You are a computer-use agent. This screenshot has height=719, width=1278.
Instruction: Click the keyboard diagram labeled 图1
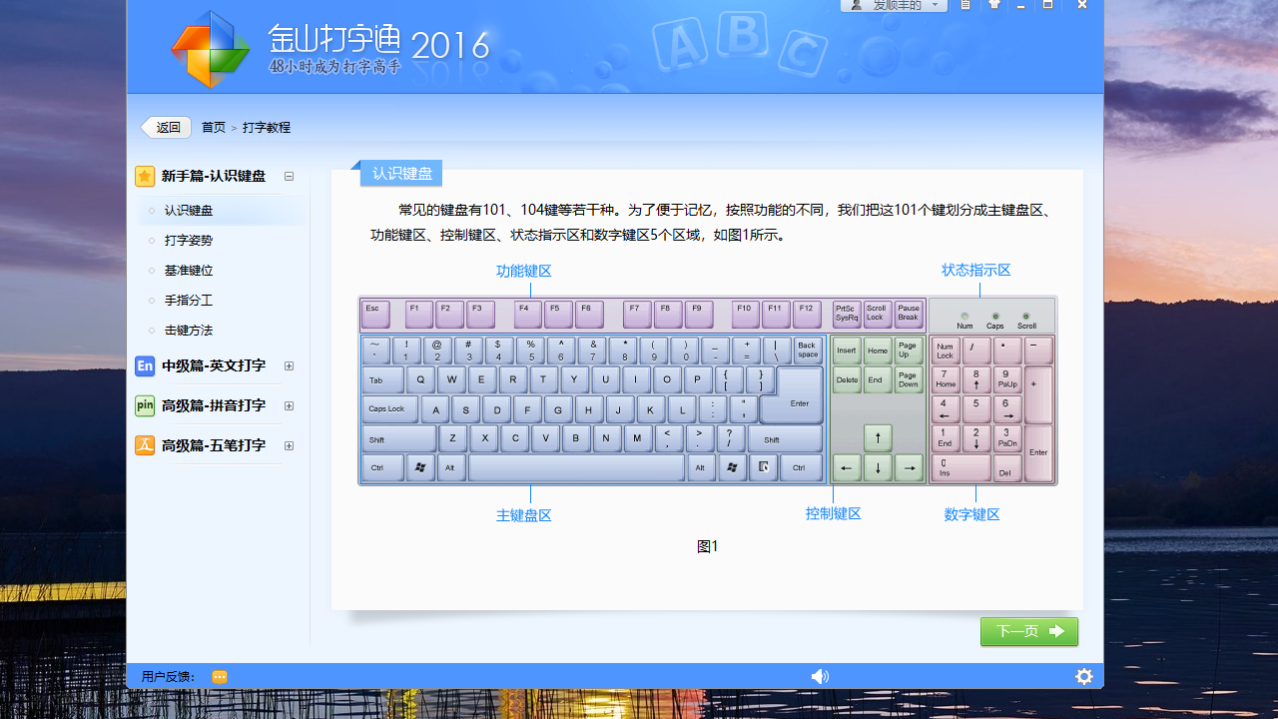click(707, 387)
